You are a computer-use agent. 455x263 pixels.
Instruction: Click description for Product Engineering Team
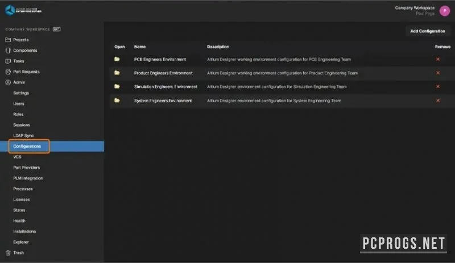(x=282, y=73)
